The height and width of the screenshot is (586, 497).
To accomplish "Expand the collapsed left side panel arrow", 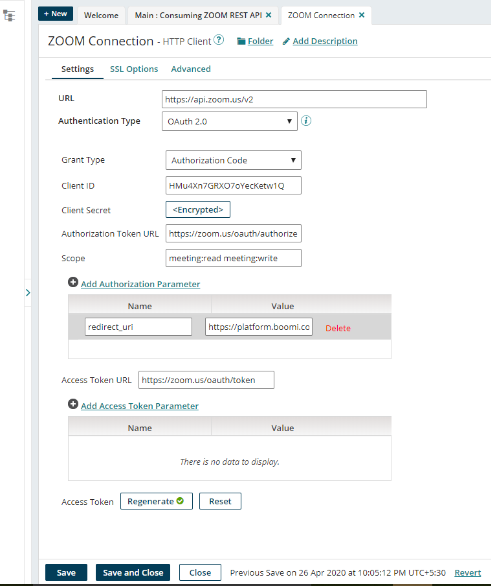I will [x=28, y=293].
